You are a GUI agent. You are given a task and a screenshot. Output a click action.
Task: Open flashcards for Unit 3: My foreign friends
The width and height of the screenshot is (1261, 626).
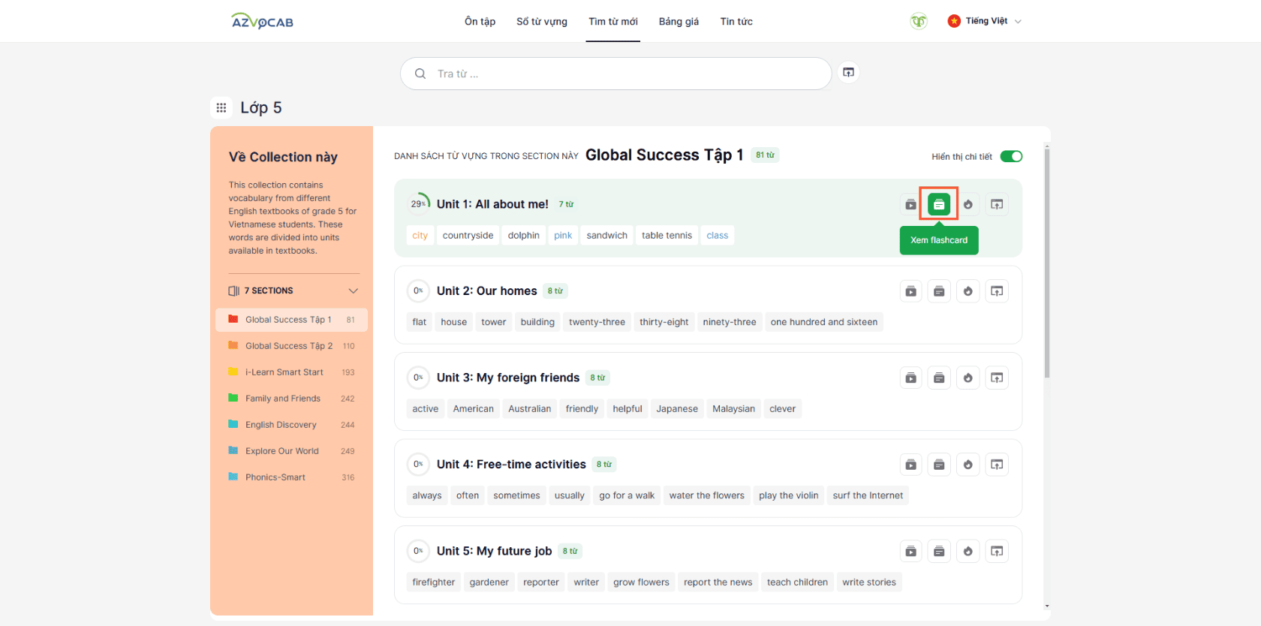pos(939,378)
